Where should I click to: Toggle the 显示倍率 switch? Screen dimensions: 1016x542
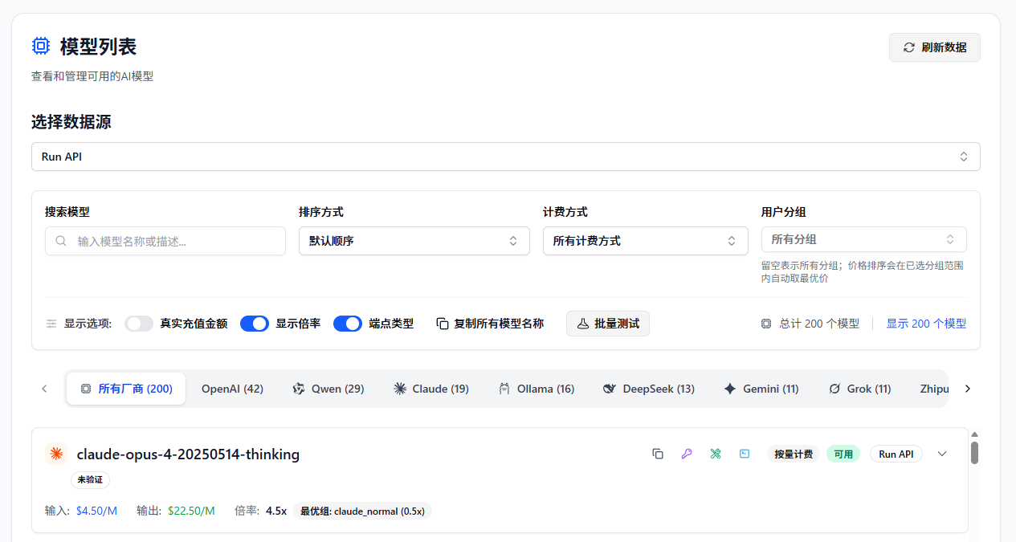(255, 324)
